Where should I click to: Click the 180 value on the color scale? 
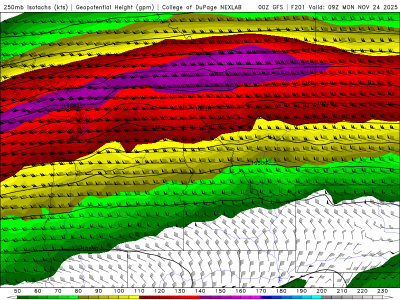(x=281, y=291)
